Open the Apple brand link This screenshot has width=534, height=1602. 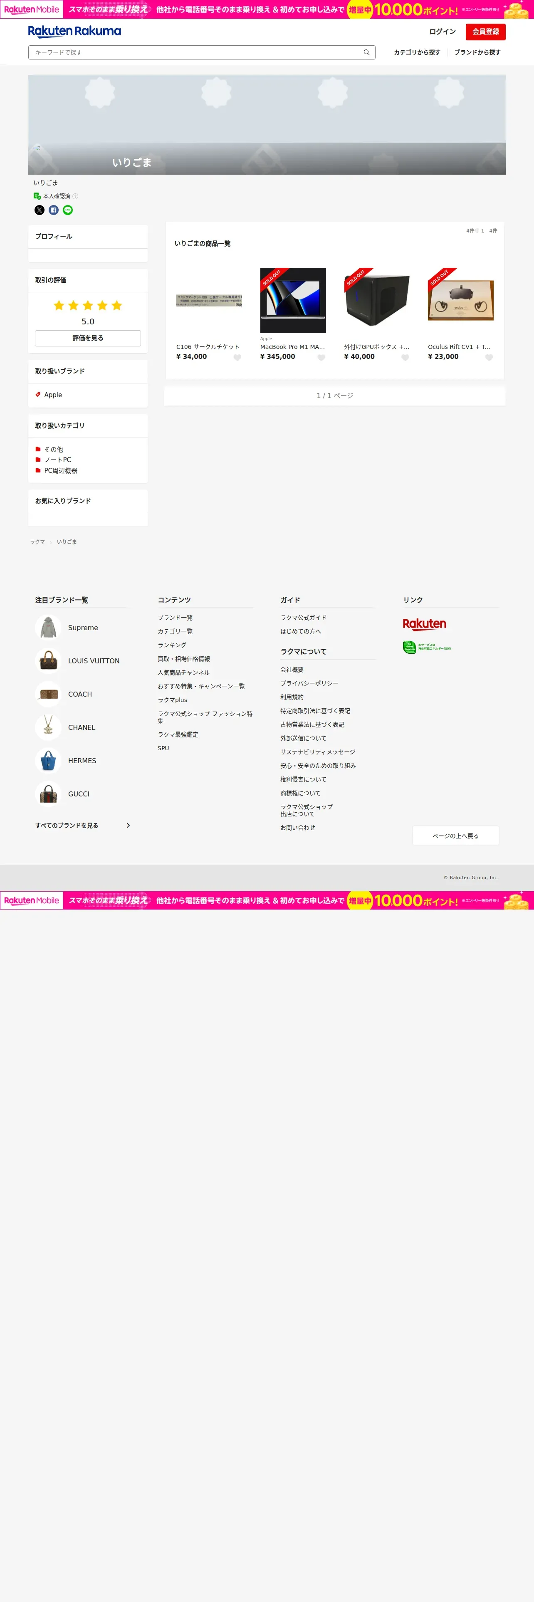[53, 395]
